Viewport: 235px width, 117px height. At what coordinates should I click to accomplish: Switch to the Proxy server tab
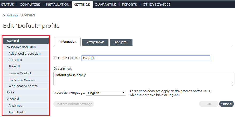tap(95, 42)
